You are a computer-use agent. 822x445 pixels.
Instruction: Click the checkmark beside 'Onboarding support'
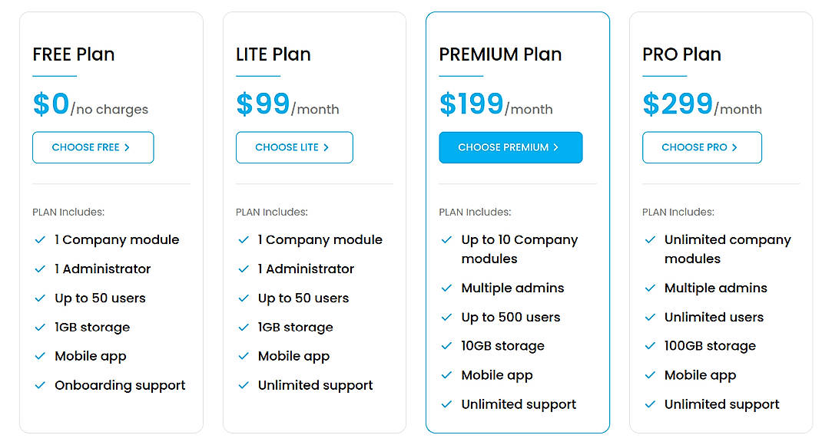pyautogui.click(x=41, y=385)
